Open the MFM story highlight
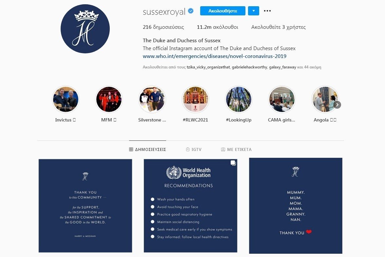The height and width of the screenshot is (257, 385). click(x=109, y=99)
